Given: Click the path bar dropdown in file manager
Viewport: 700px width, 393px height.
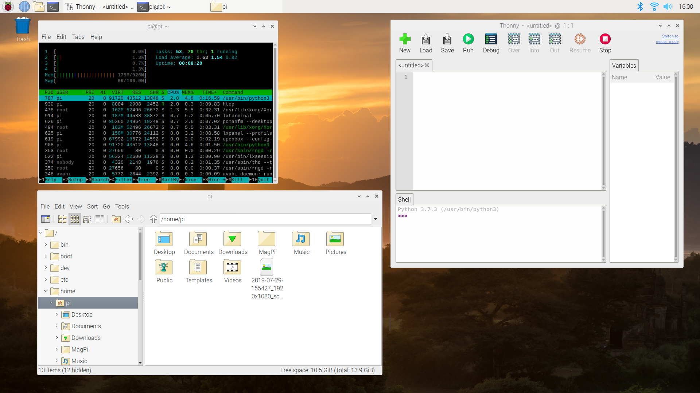Looking at the screenshot, I should pos(376,220).
